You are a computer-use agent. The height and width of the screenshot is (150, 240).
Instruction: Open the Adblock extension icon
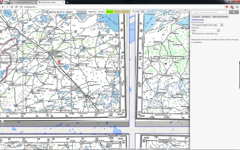[x=232, y=7]
